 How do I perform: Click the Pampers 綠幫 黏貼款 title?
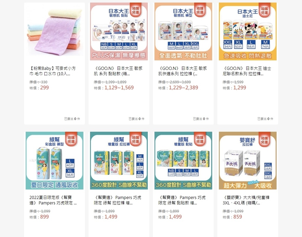182,200
